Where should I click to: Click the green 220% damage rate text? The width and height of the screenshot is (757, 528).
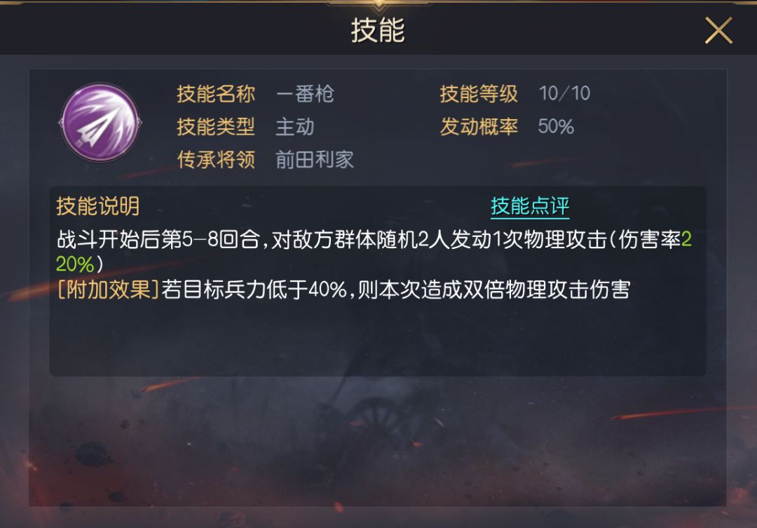click(75, 264)
